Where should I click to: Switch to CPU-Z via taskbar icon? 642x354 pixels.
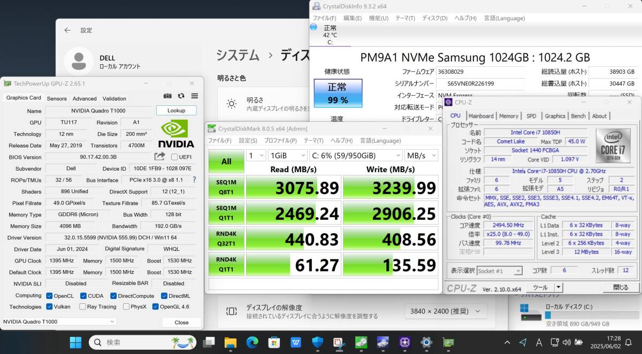pyautogui.click(x=404, y=342)
